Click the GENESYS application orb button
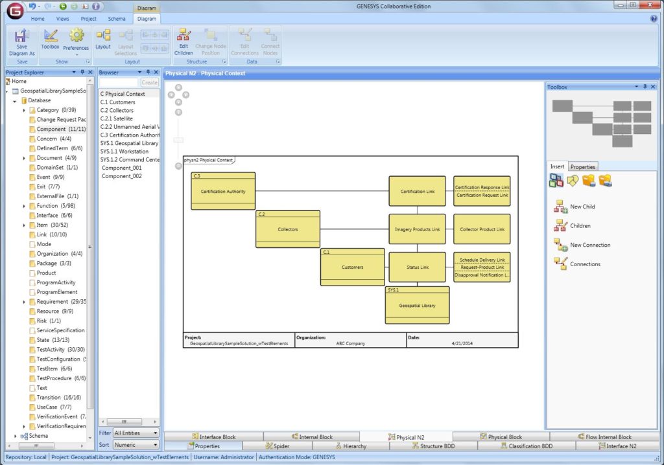The width and height of the screenshot is (664, 465). coord(16,10)
